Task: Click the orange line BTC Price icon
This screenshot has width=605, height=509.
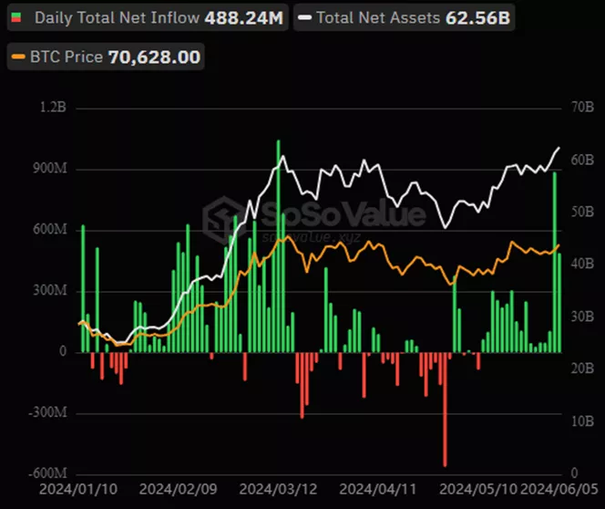Action: point(17,57)
